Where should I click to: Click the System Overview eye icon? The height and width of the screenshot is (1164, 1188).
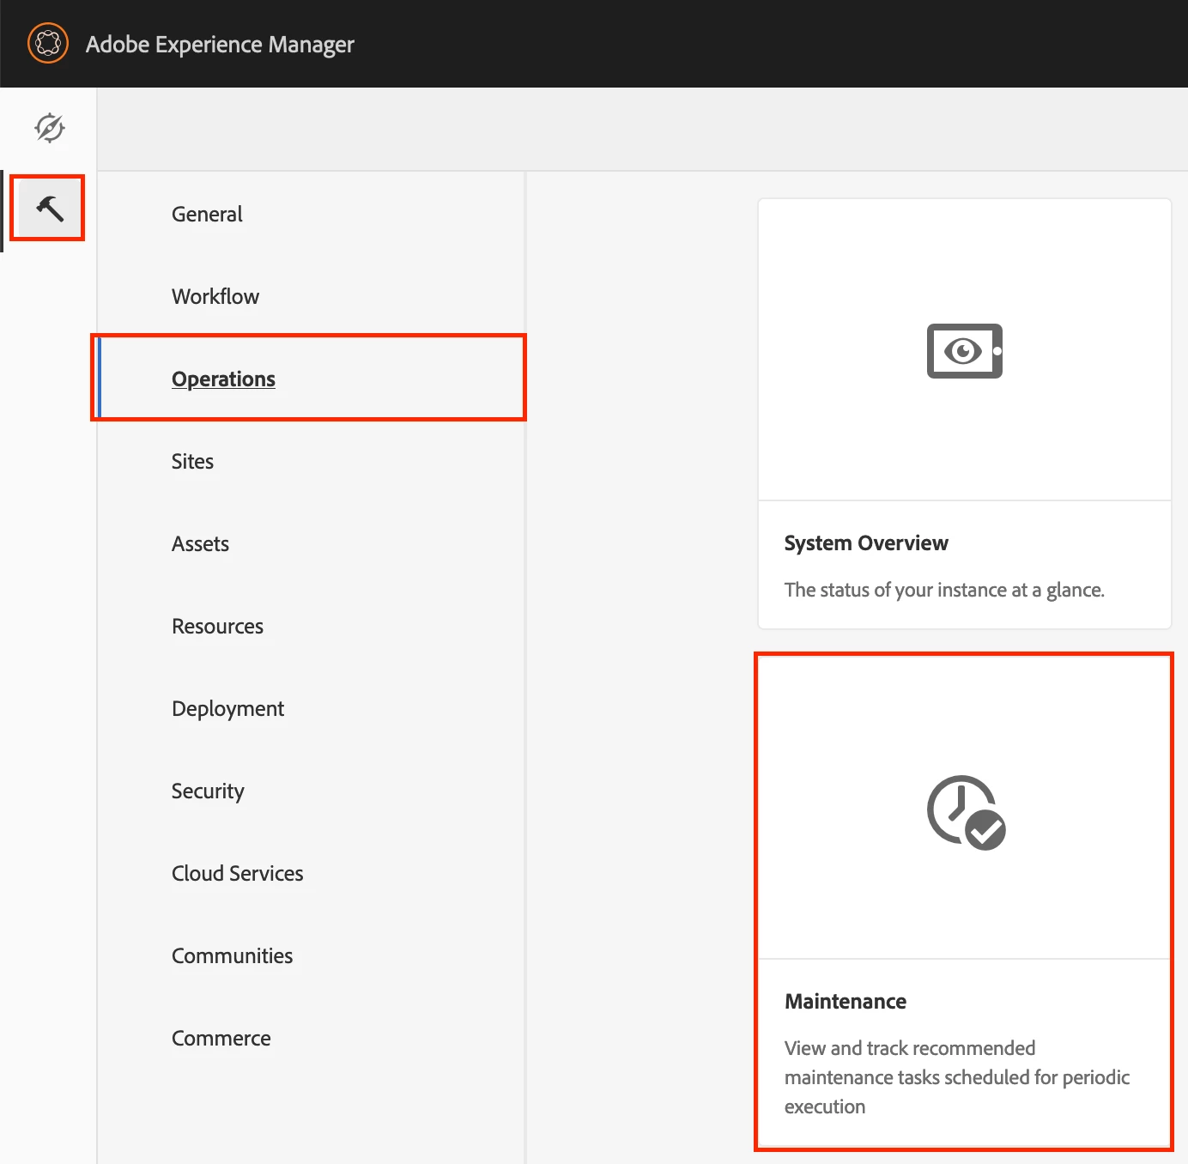[x=964, y=351]
